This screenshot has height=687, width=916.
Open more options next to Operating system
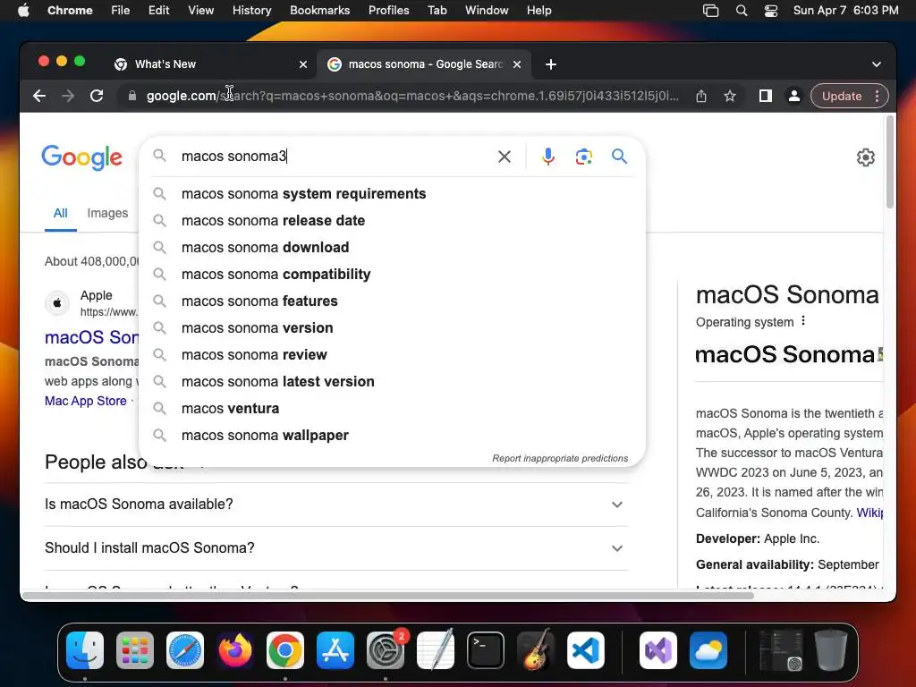tap(803, 321)
